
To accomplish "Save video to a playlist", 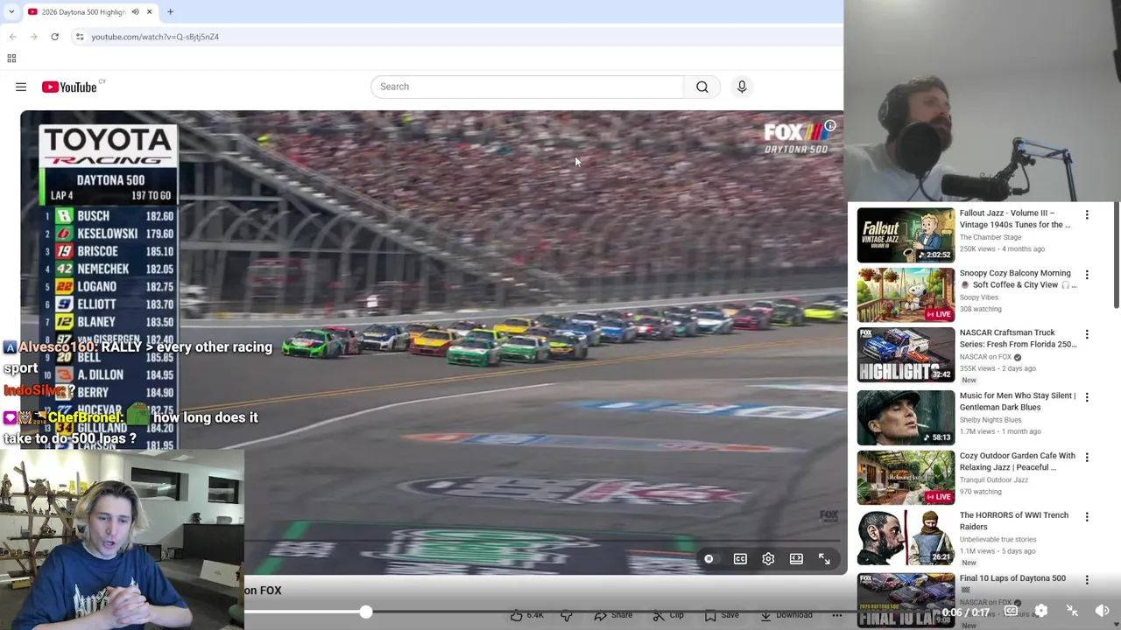I will click(722, 615).
